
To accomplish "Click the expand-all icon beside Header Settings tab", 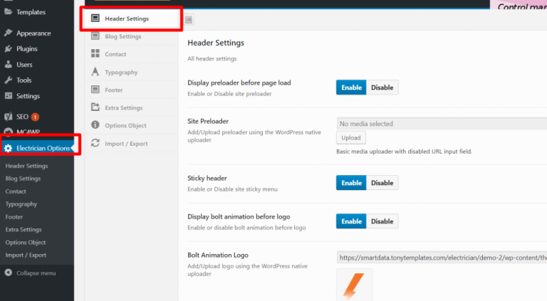I will coord(189,21).
